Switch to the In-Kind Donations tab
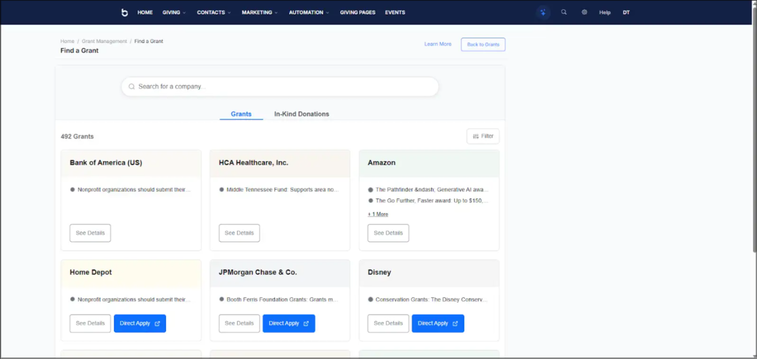757x359 pixels. pyautogui.click(x=301, y=114)
